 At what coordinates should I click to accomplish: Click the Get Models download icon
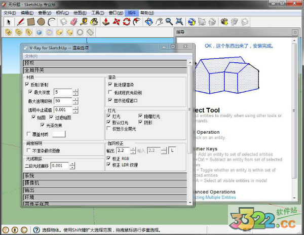tap(224, 22)
